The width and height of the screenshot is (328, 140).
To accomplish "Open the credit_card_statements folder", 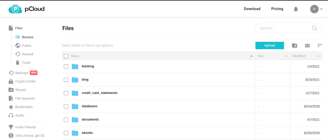I will (100, 93).
